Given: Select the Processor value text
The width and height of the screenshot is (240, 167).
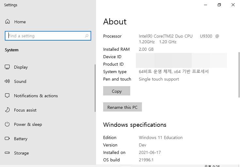Looking at the screenshot, I should click(x=179, y=39).
